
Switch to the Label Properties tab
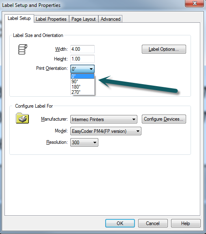click(x=51, y=19)
